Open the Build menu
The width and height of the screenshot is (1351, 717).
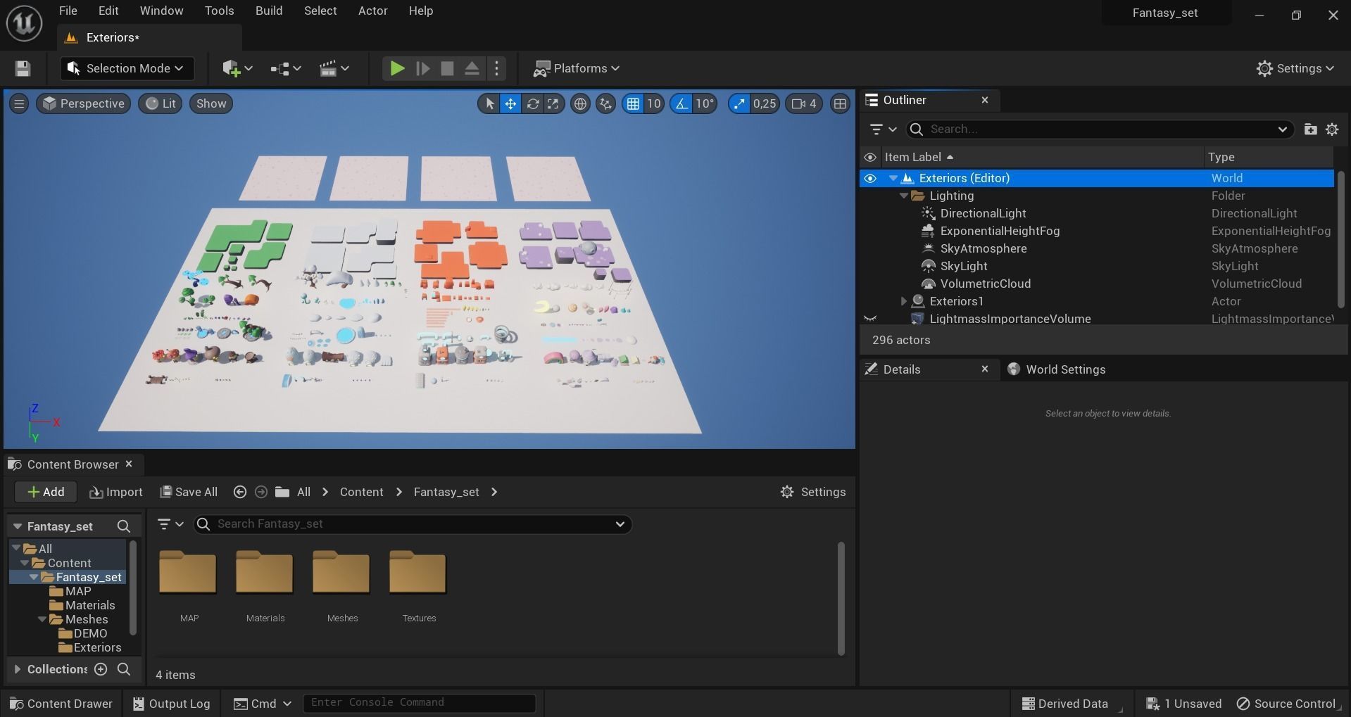click(x=269, y=11)
